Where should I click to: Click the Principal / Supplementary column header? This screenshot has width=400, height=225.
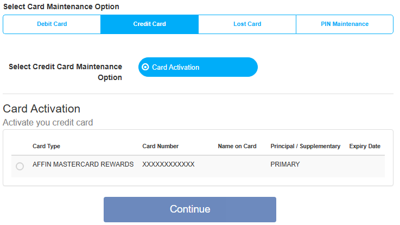coord(306,146)
